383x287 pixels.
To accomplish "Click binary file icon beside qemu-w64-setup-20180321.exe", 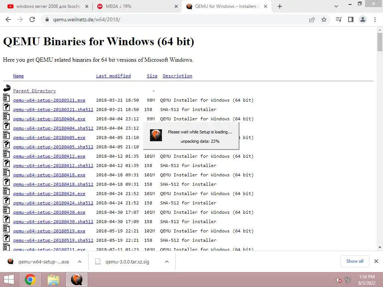I will click(6, 98).
